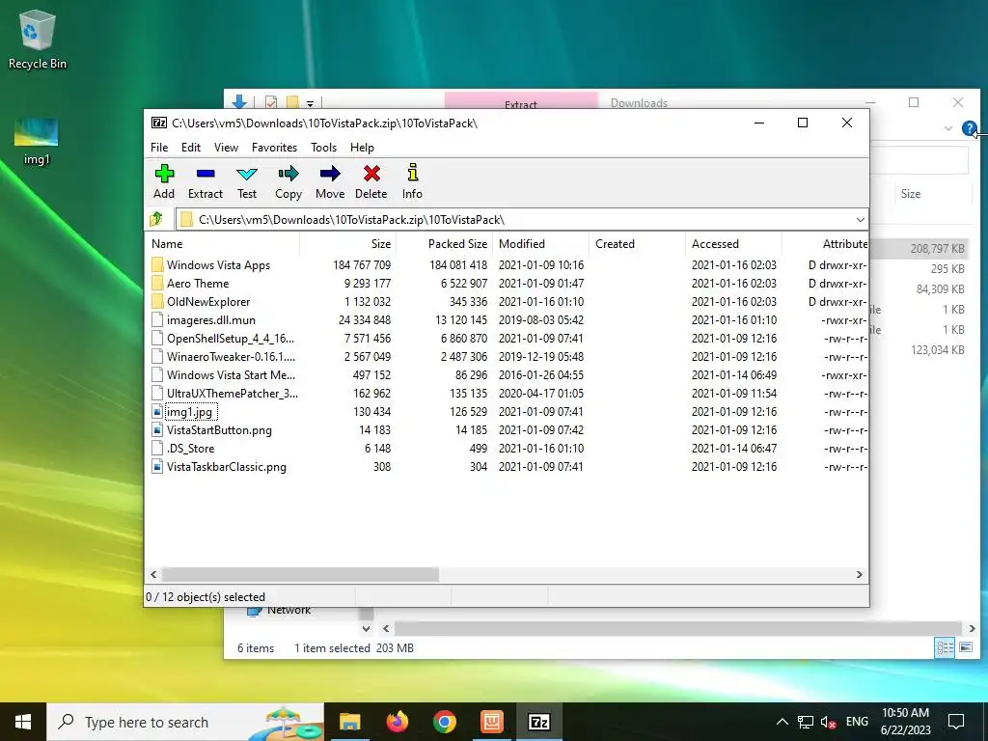Open the Windows Start menu

23,722
